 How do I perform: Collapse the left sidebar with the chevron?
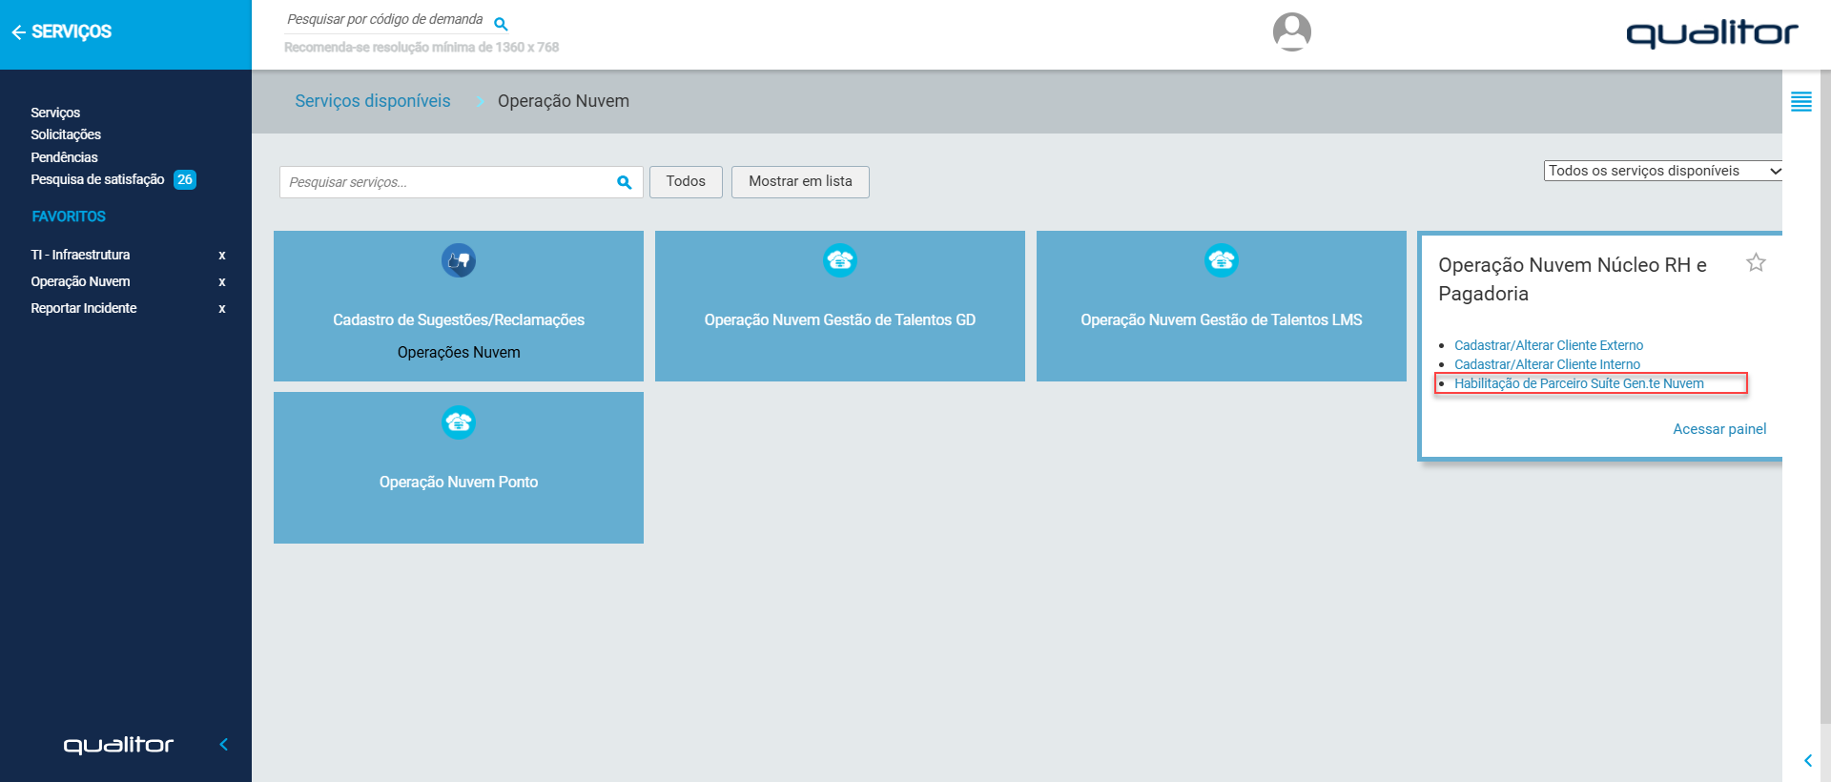click(224, 745)
